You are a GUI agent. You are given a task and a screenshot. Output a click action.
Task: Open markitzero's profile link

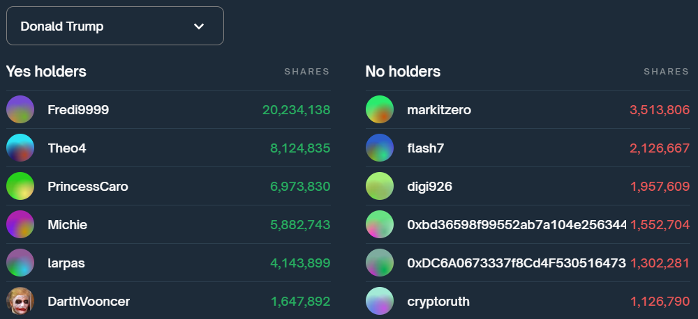click(x=439, y=109)
